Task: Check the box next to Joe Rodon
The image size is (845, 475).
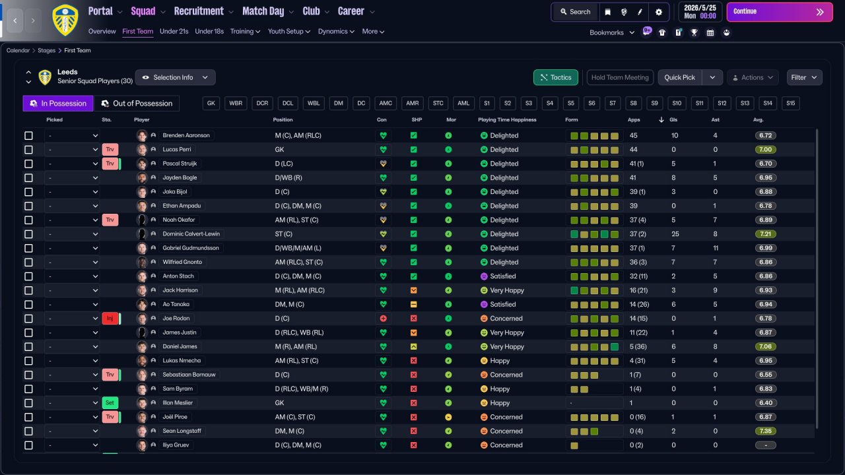Action: (28, 319)
